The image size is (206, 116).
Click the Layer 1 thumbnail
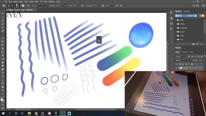[181, 68]
